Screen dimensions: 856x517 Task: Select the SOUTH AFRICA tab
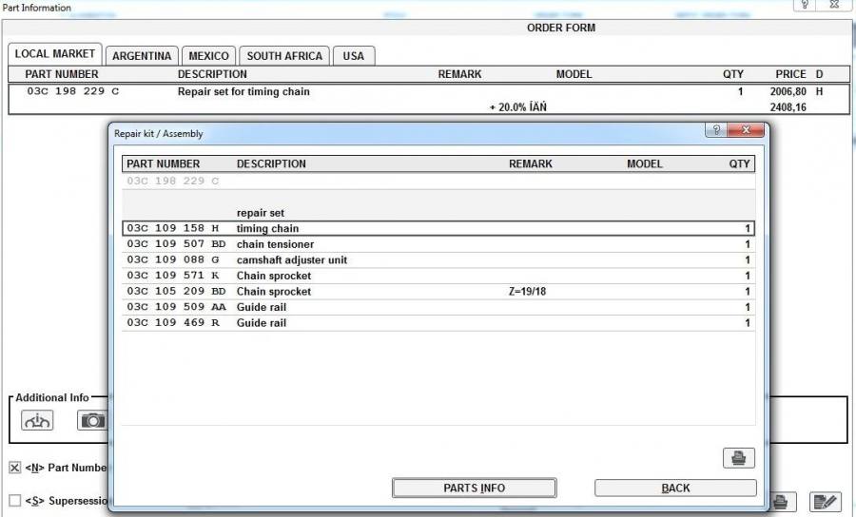[284, 56]
